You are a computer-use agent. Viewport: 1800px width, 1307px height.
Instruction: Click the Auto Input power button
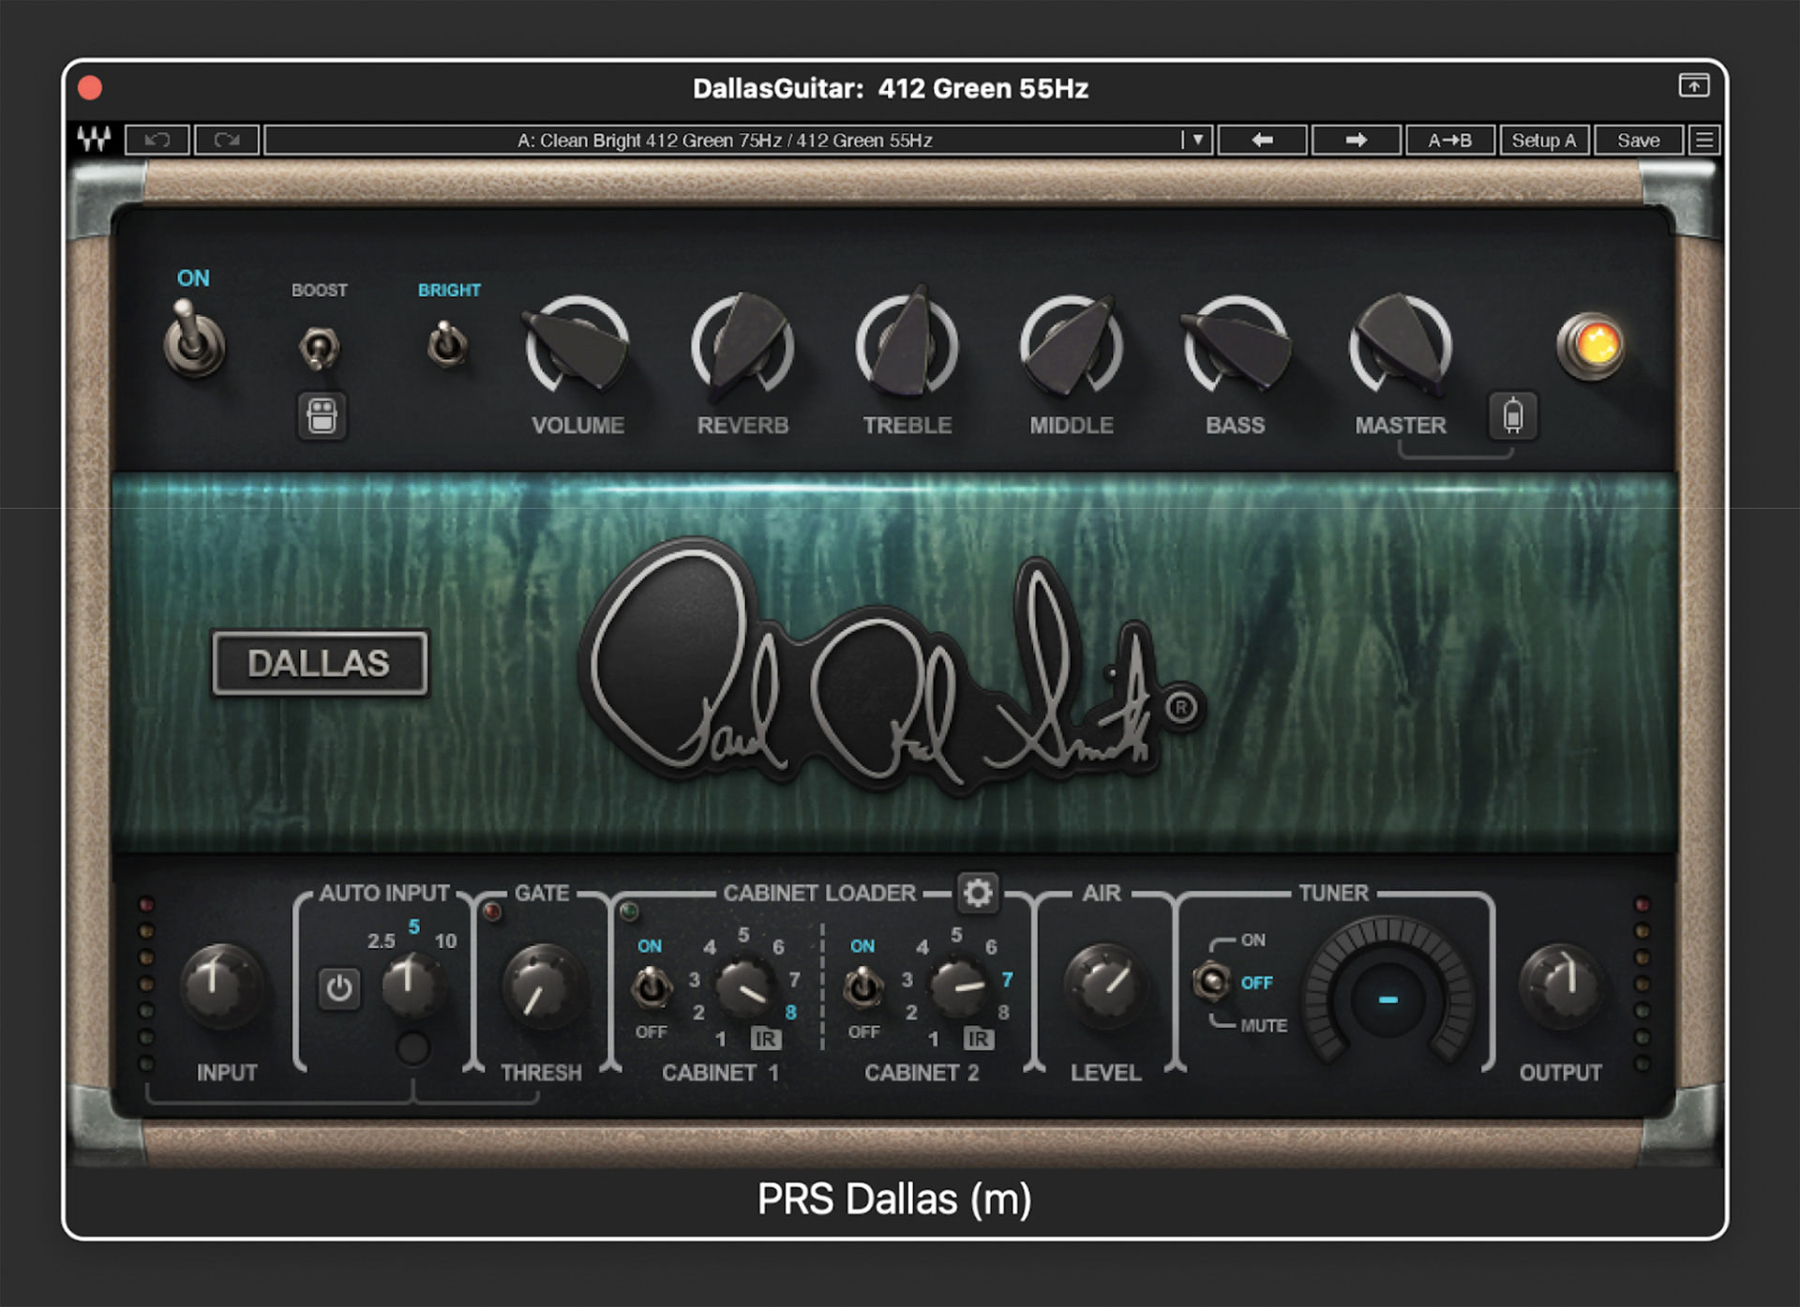tap(338, 988)
